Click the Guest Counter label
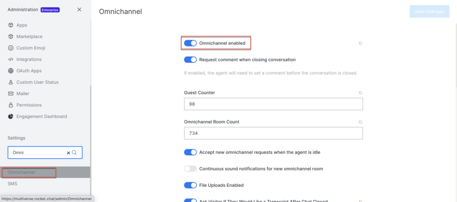Viewport: 457px width, 202px height. (199, 93)
